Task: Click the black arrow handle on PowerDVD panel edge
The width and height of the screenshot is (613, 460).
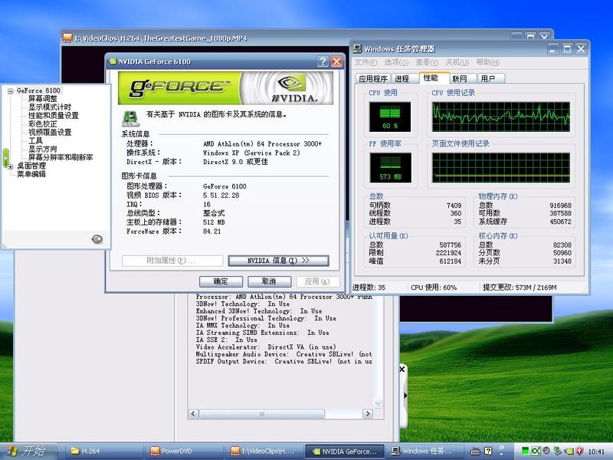Action: tap(405, 396)
